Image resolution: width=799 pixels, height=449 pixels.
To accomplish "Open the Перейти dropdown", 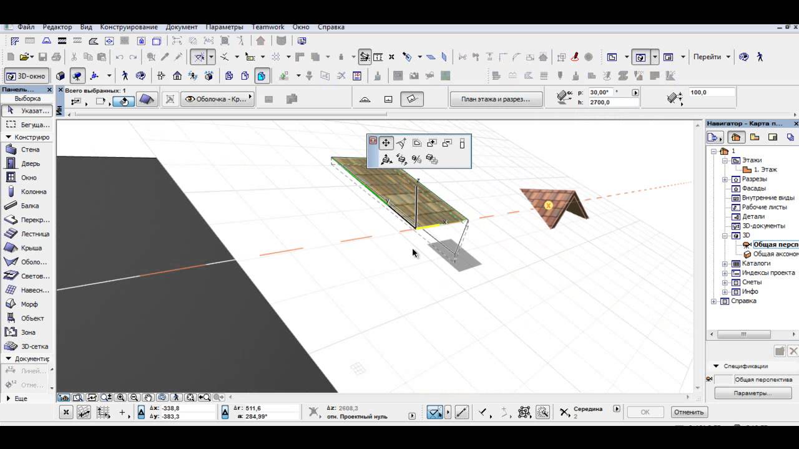I will click(x=712, y=57).
